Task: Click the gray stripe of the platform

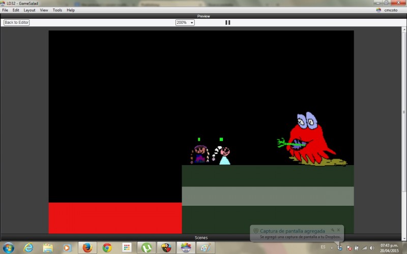Action: 268,196
